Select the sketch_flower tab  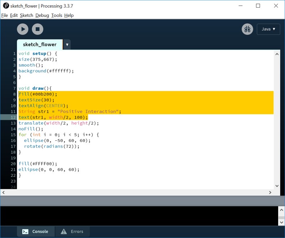click(x=40, y=44)
